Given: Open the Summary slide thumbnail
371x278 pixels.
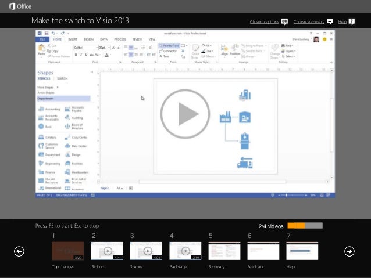Looking at the screenshot, I should [x=224, y=251].
